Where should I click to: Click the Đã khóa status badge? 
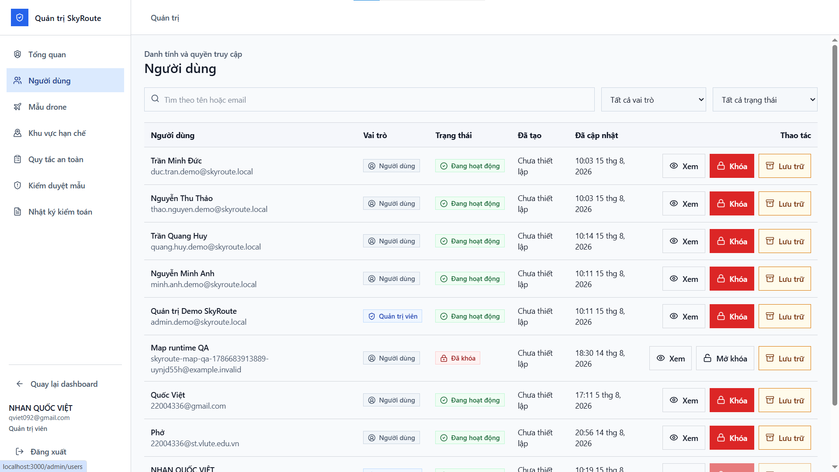tap(458, 358)
